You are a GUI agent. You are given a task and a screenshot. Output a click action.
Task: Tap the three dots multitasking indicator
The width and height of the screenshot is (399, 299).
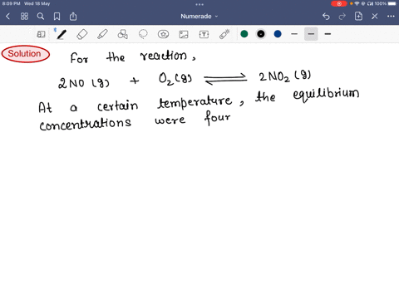[199, 4]
